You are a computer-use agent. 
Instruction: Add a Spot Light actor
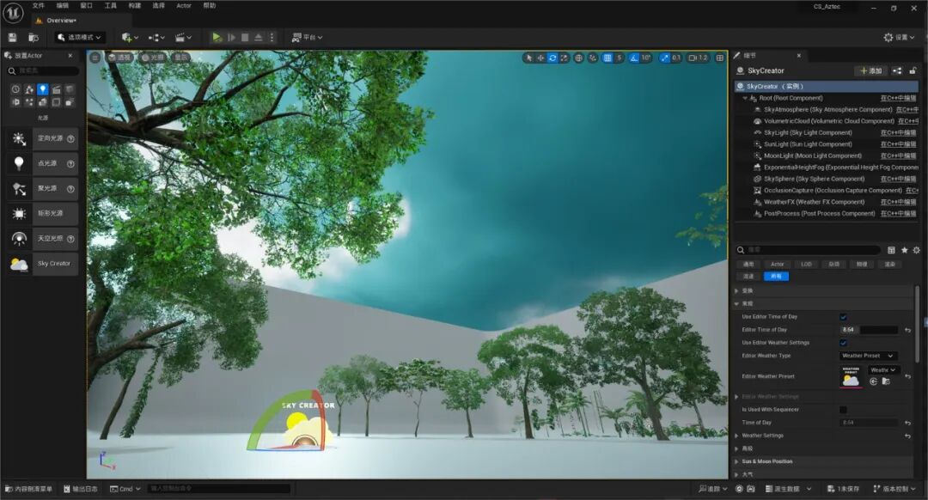[43, 189]
